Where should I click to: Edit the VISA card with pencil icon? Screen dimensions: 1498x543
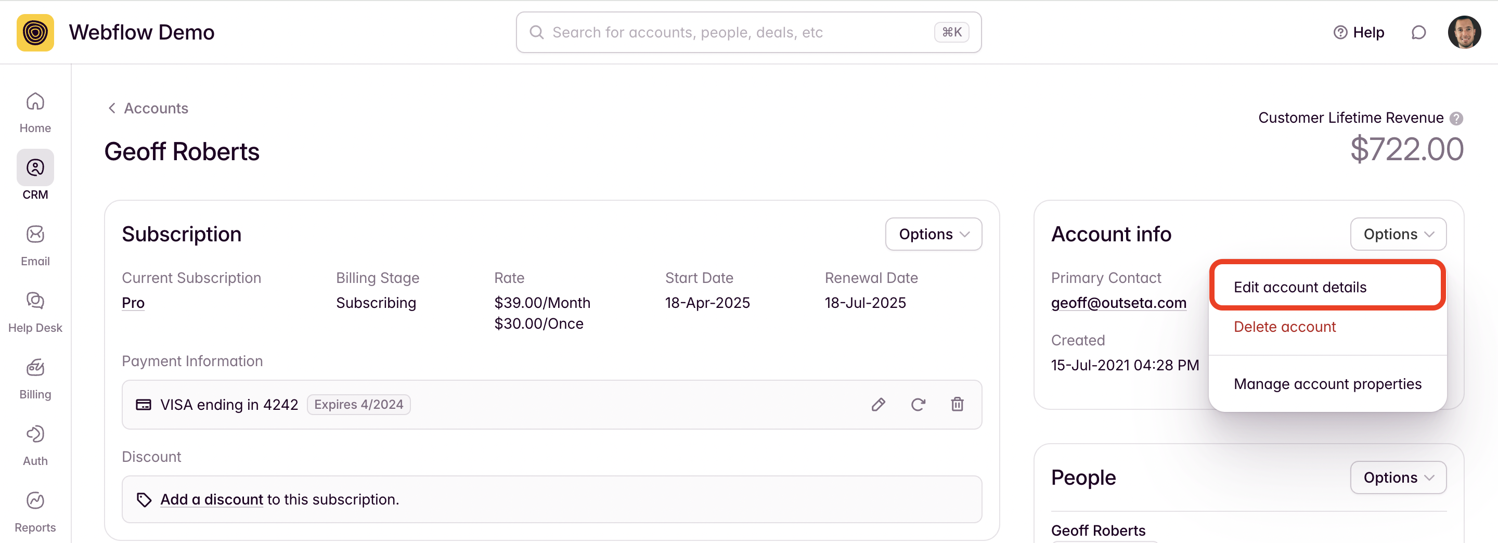coord(878,405)
